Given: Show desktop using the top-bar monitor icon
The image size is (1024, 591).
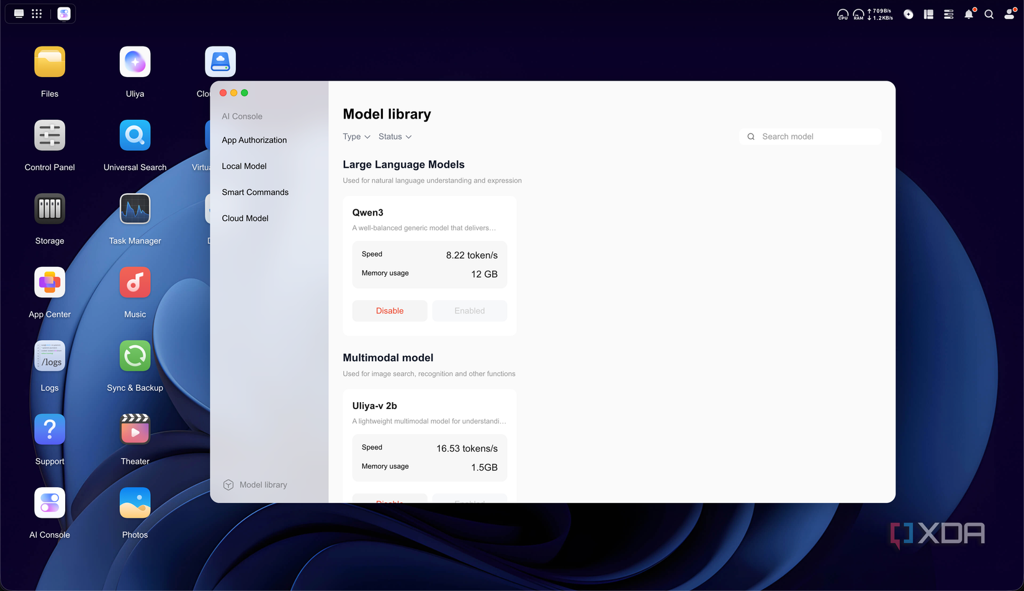Looking at the screenshot, I should 19,14.
